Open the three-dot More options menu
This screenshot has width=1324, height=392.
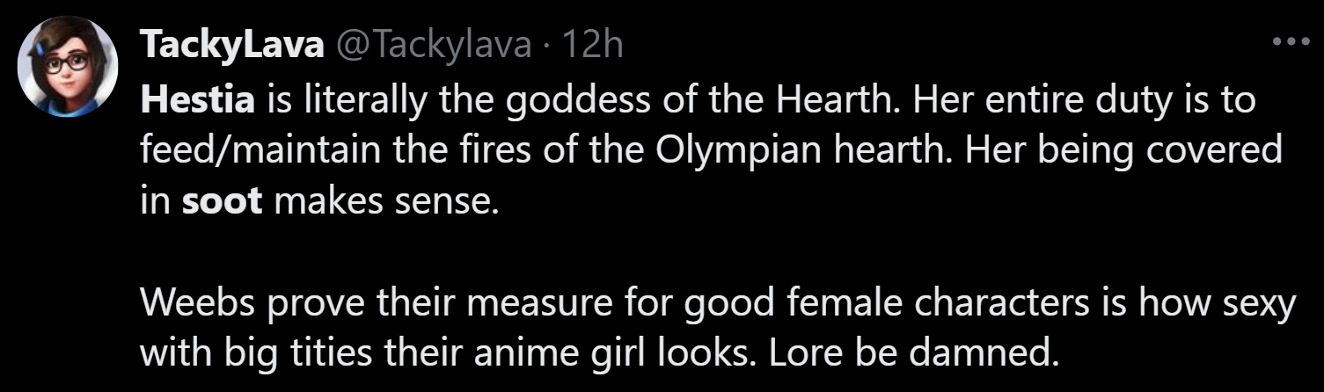[x=1291, y=41]
